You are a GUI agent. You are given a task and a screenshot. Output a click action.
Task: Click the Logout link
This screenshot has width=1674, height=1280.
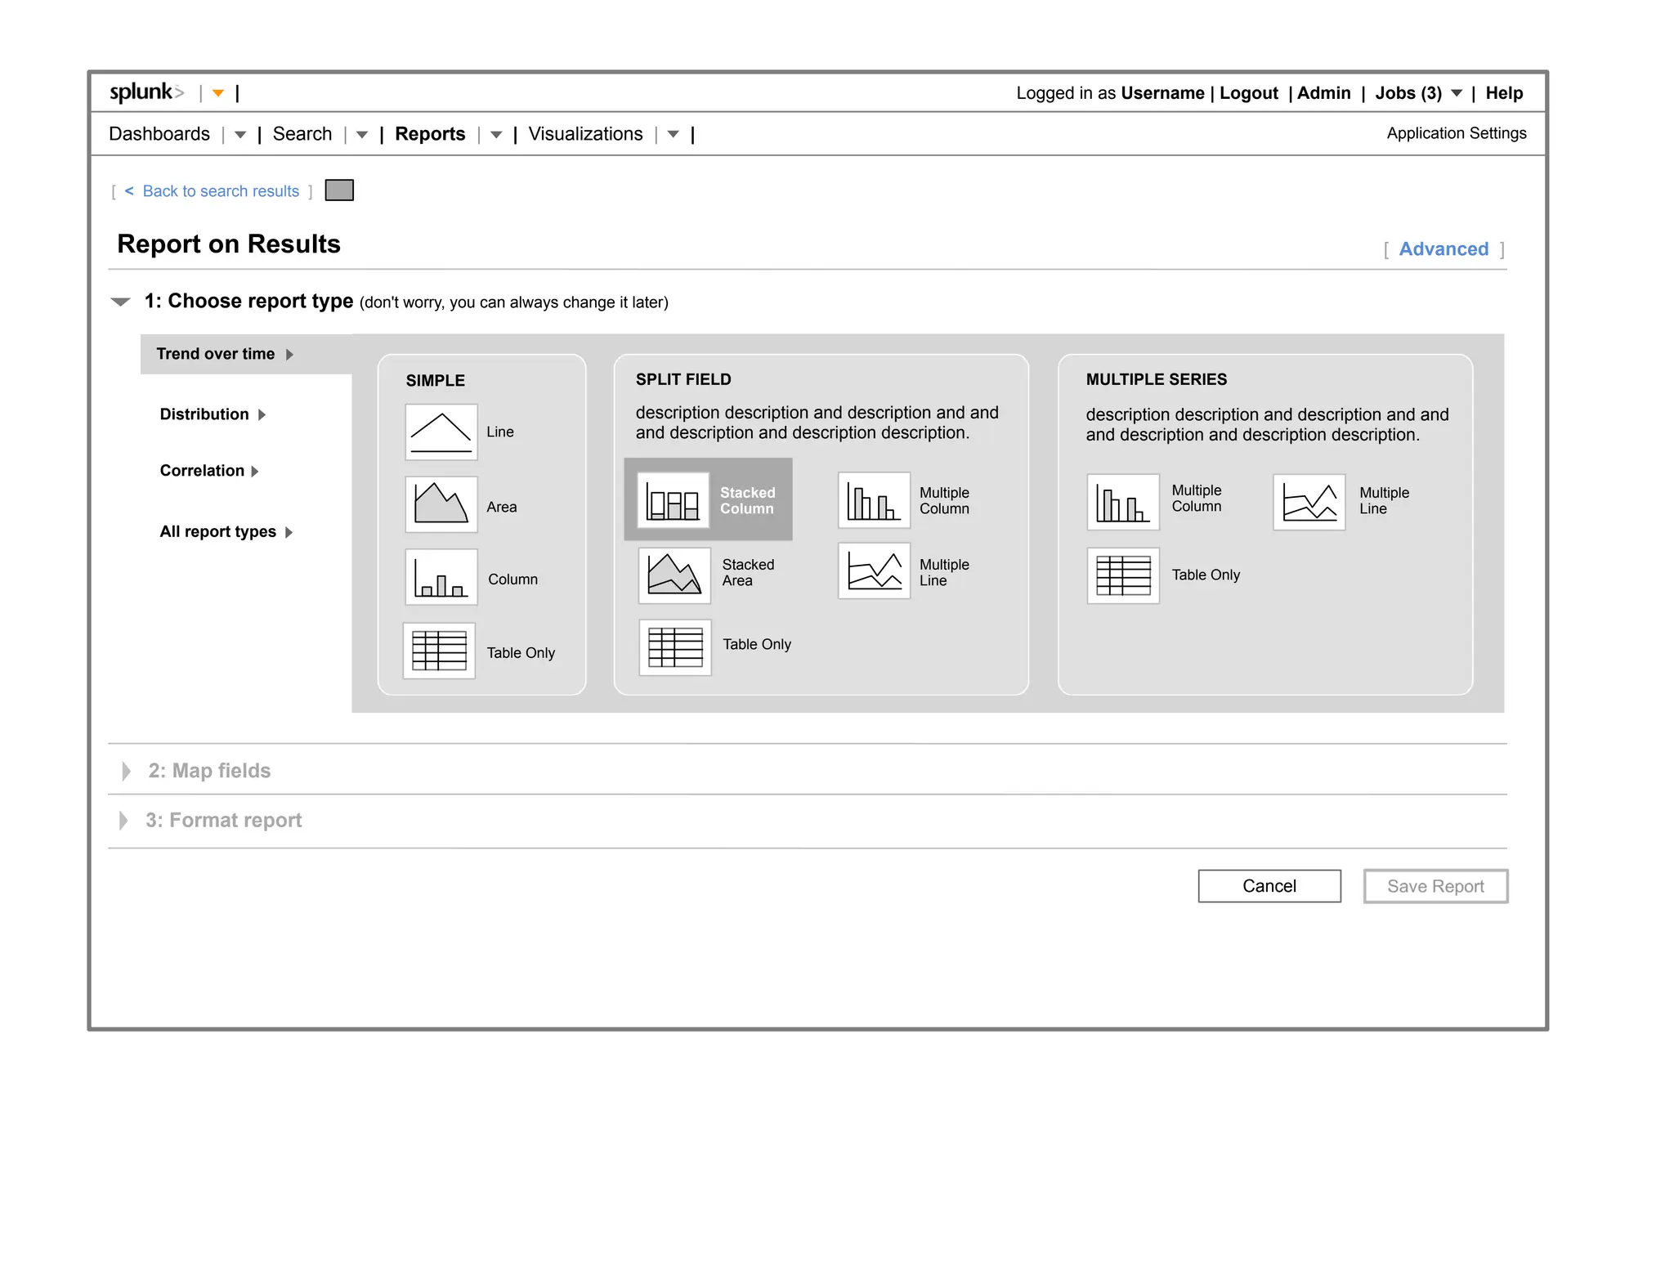(x=1249, y=93)
